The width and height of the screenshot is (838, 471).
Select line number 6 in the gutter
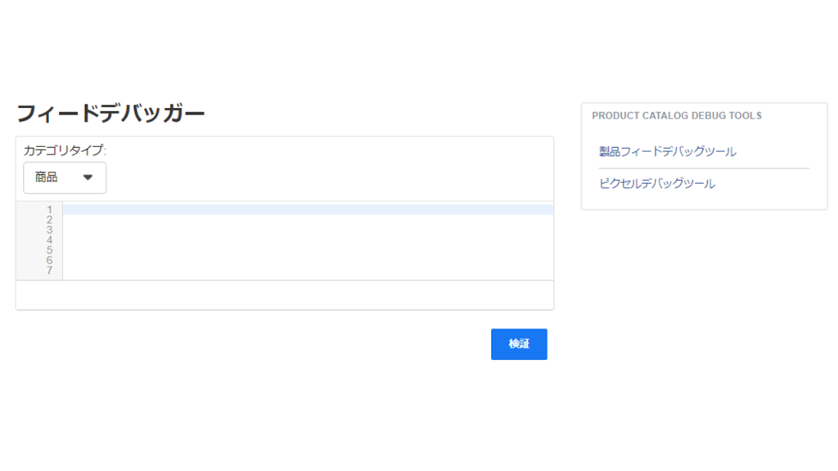tap(50, 261)
